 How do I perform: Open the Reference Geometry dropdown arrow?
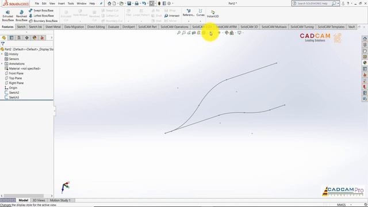tap(189, 21)
